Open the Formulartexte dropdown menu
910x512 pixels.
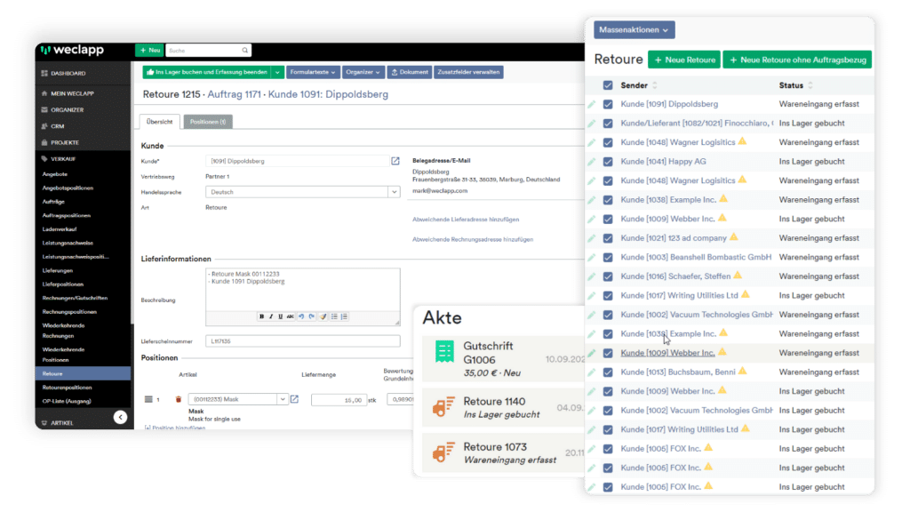315,72
